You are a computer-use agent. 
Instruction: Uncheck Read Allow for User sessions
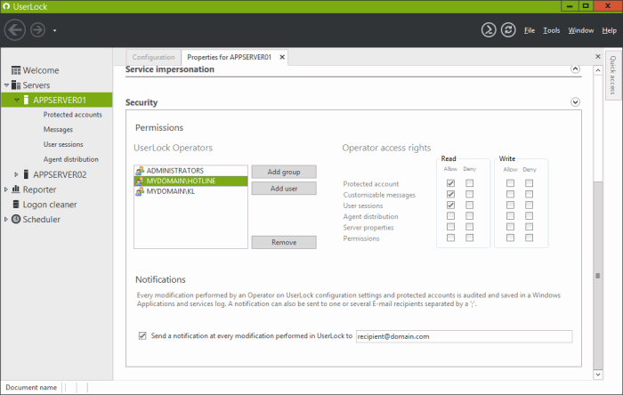(450, 205)
